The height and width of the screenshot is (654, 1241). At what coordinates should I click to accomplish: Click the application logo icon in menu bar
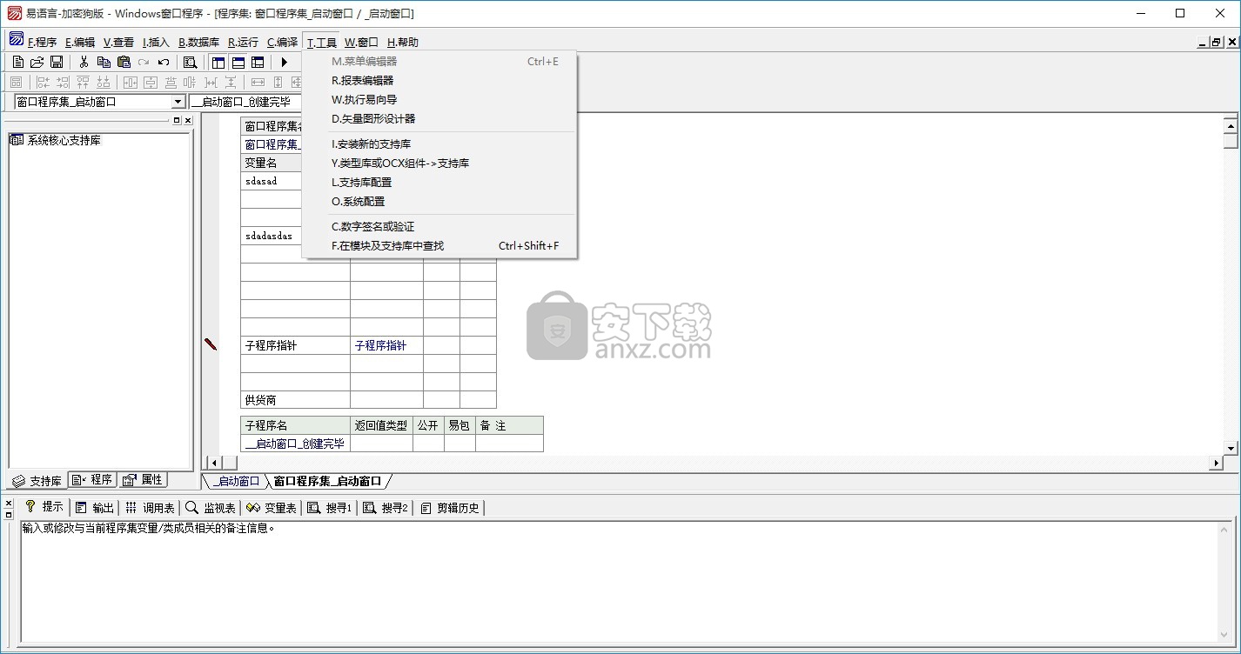click(17, 39)
